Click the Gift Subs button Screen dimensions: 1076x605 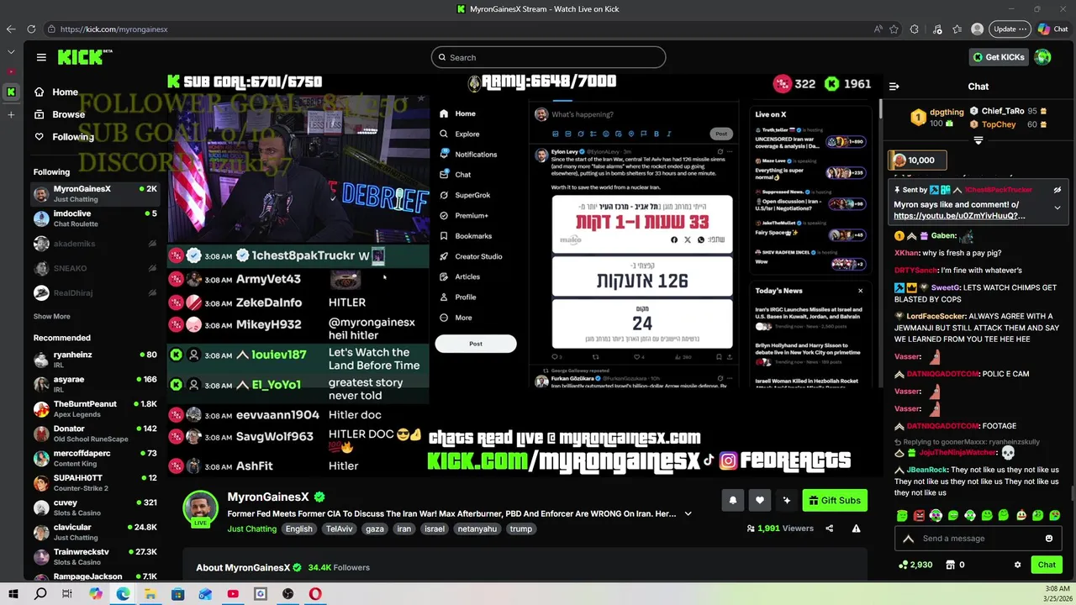tap(835, 500)
